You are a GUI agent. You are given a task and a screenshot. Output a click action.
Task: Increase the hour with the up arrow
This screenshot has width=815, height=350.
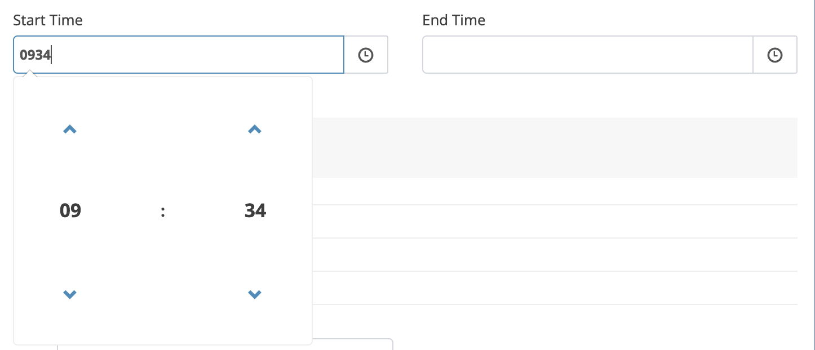point(70,129)
